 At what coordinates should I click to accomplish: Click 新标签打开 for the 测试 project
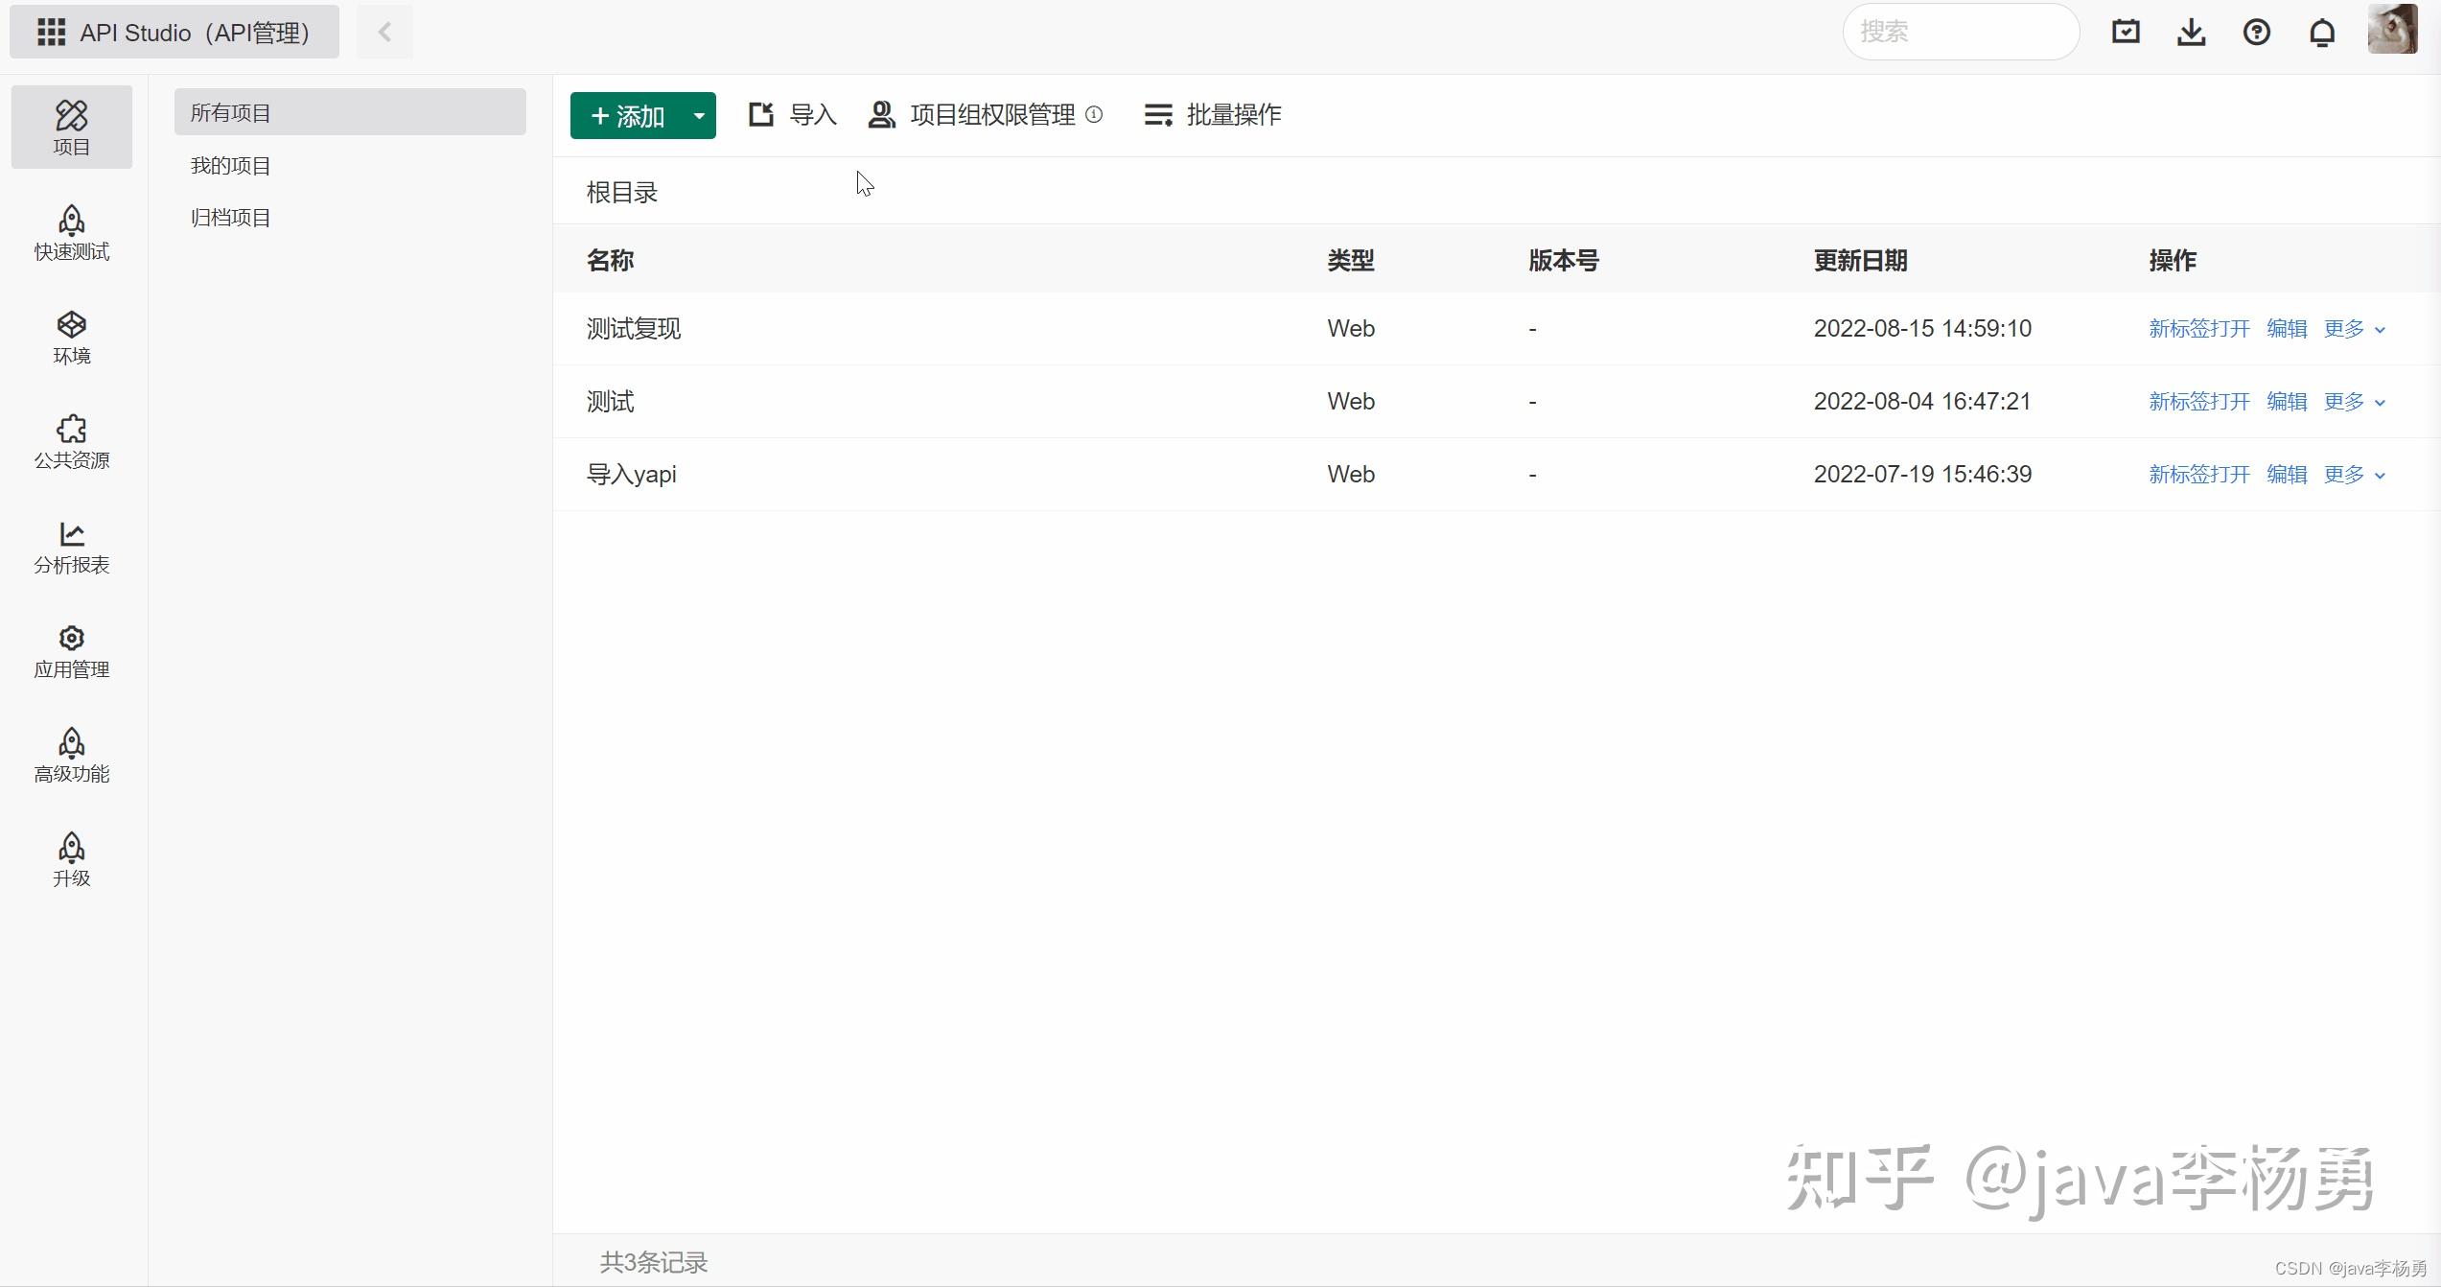coord(2198,402)
